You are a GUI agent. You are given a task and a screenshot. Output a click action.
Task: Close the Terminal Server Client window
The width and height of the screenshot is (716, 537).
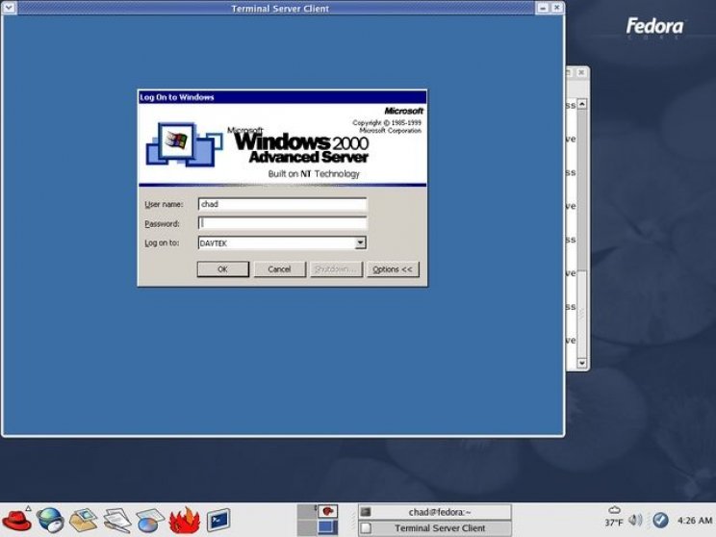coord(556,8)
